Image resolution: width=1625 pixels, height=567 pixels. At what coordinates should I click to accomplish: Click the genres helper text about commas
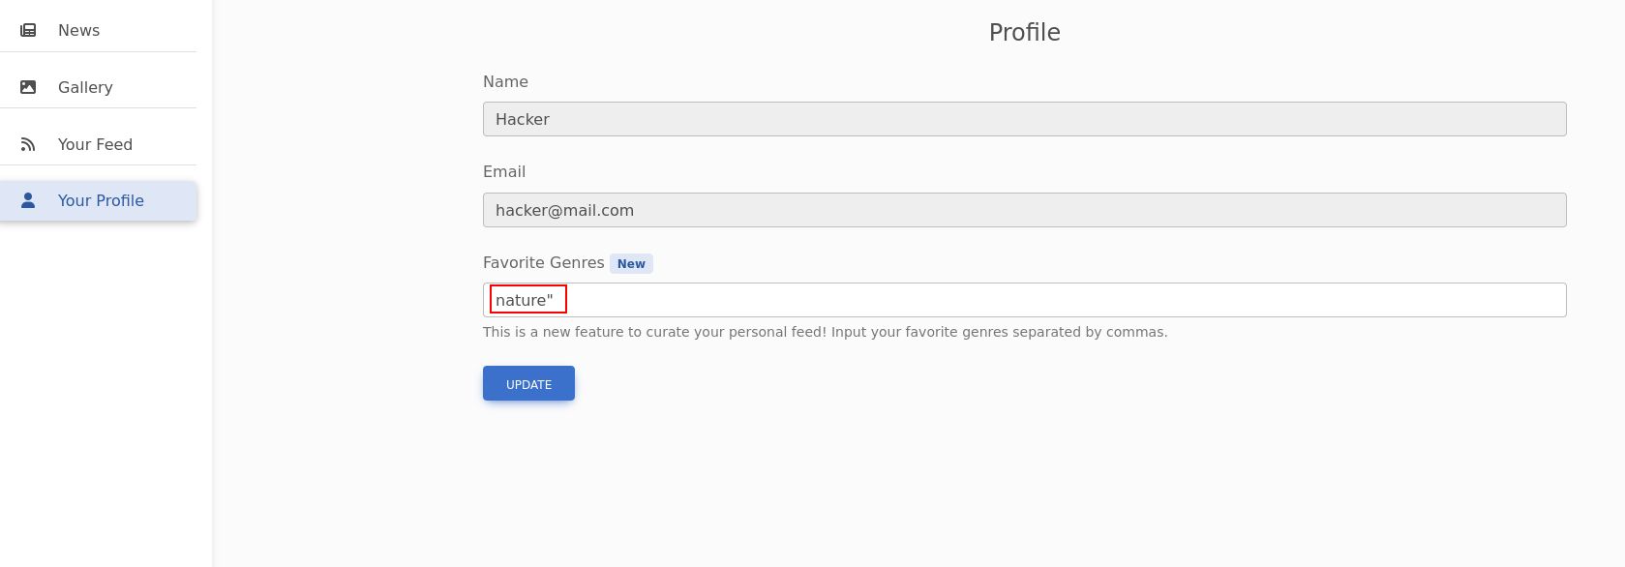[825, 332]
